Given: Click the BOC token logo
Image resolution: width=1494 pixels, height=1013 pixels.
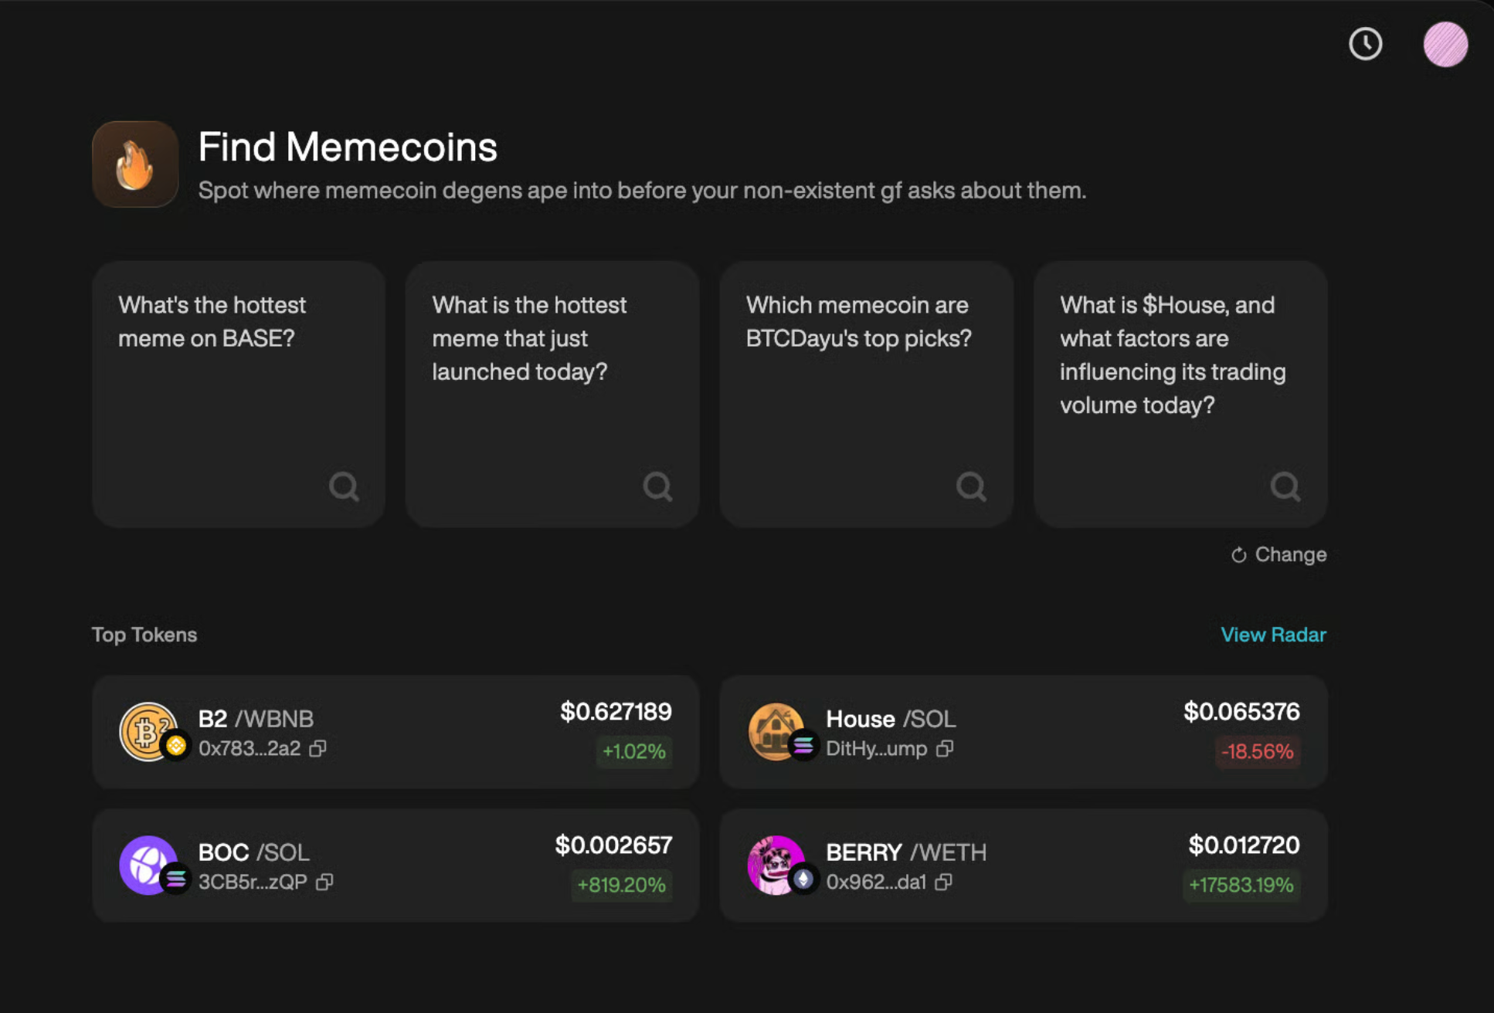Looking at the screenshot, I should pyautogui.click(x=148, y=865).
